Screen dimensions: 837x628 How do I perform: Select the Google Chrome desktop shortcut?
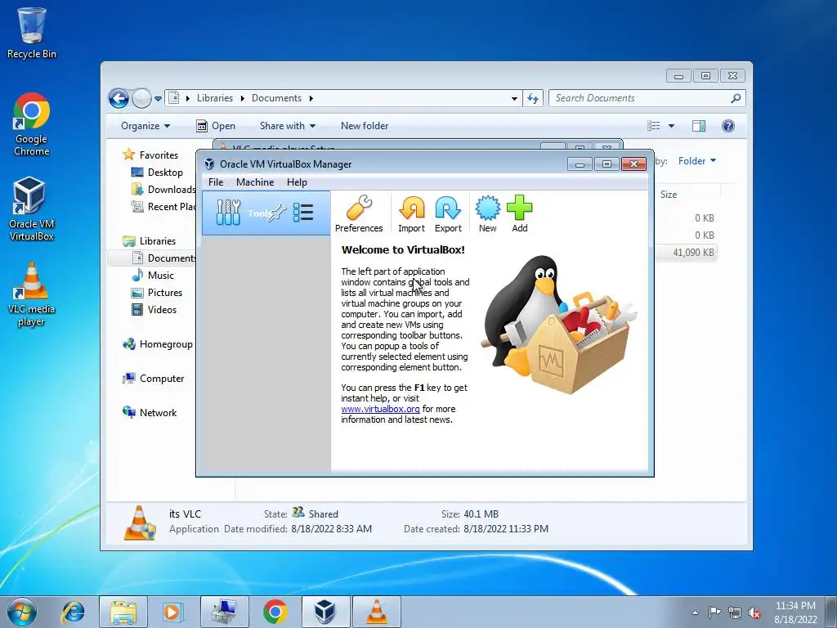32,124
